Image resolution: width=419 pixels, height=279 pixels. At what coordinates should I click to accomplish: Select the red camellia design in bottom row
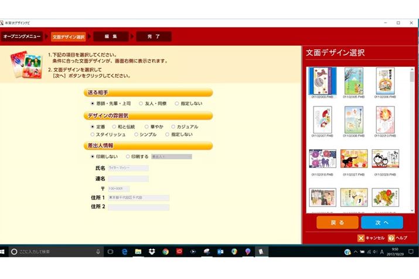coord(385,197)
